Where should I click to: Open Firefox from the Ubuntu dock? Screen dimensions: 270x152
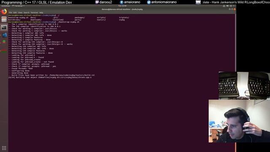click(4, 11)
